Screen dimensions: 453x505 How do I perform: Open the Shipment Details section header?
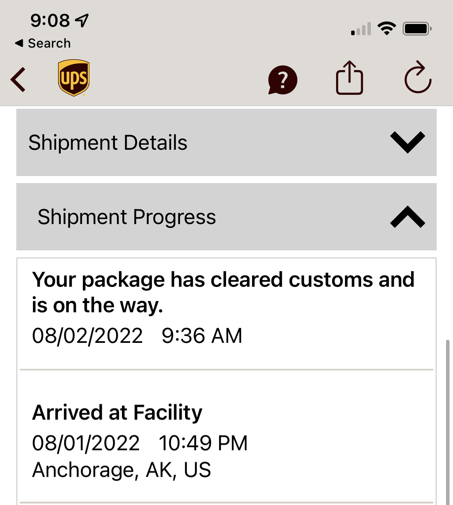[x=226, y=142]
